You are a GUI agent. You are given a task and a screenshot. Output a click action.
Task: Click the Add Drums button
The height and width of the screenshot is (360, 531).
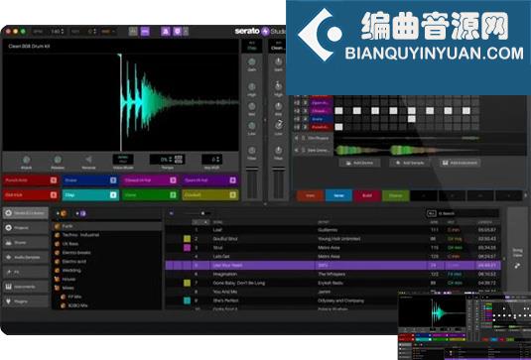click(359, 163)
